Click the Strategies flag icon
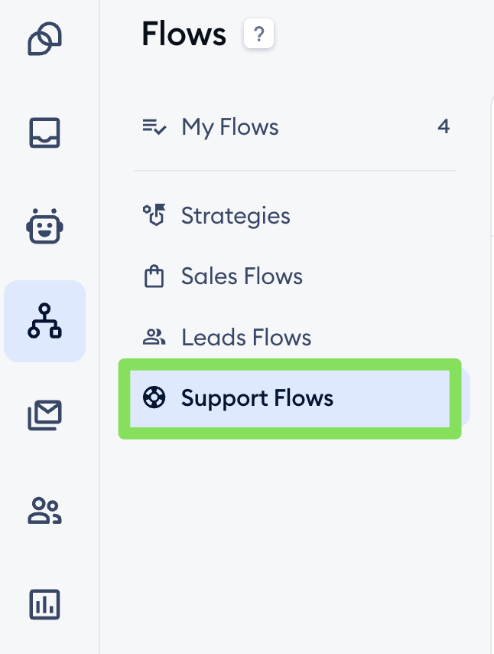The height and width of the screenshot is (654, 494). 154,216
